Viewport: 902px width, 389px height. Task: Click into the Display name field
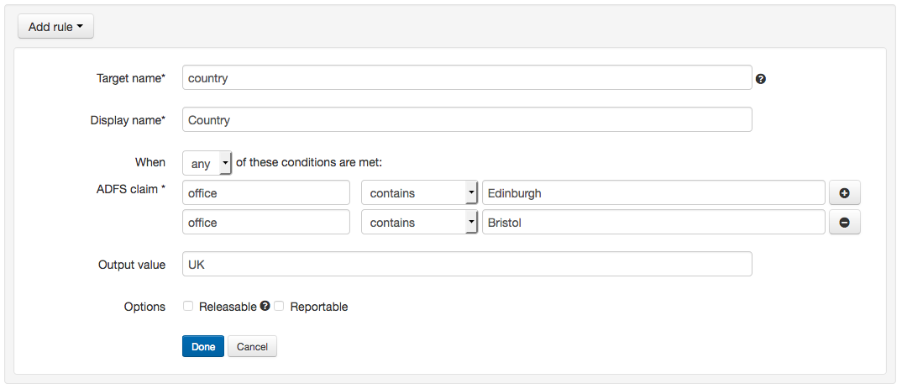click(466, 120)
